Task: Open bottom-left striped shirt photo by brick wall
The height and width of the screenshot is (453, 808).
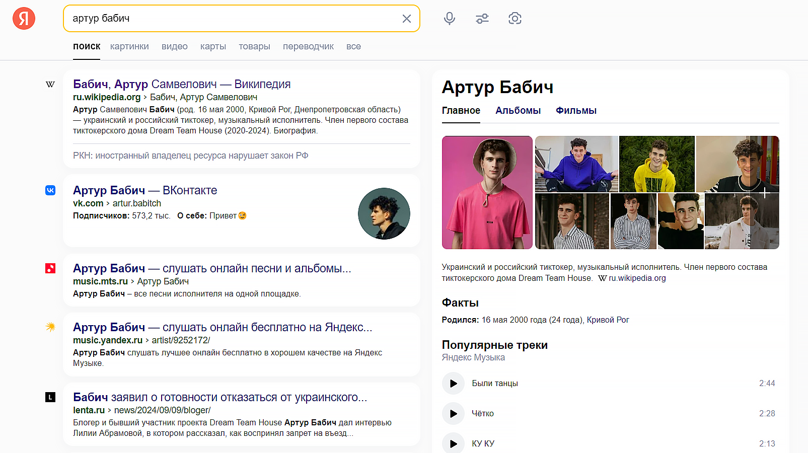Action: (x=572, y=221)
